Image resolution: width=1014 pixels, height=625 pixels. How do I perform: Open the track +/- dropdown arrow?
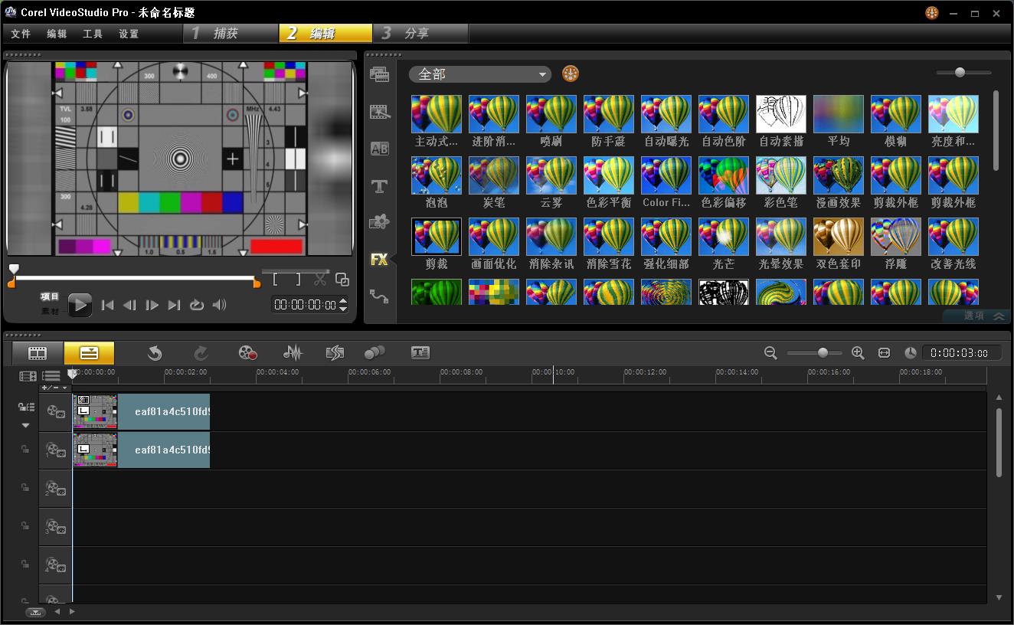click(x=65, y=388)
